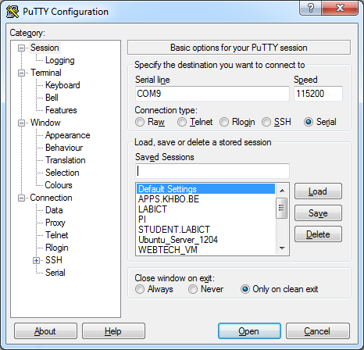
Task: Select APPS.KHBO.BE saved session
Action: [x=205, y=199]
